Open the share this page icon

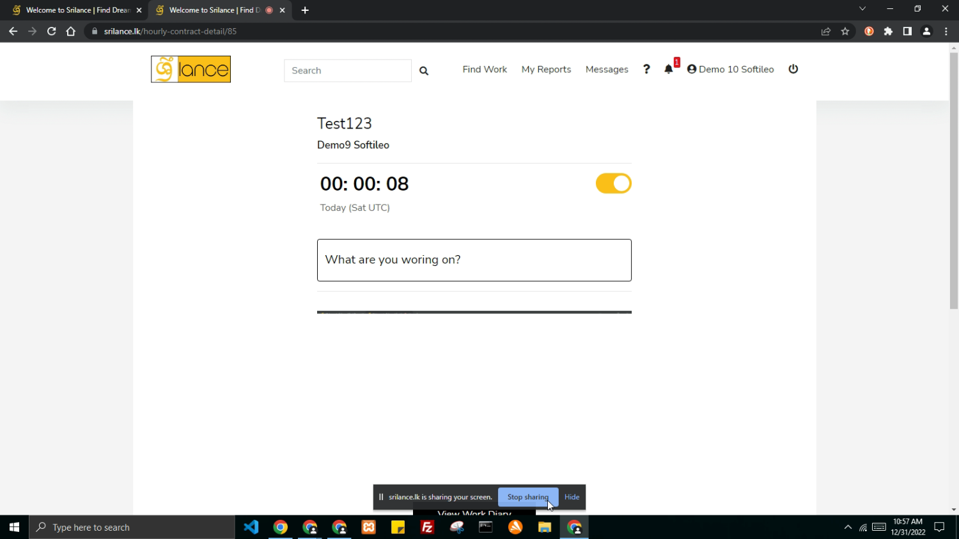click(x=826, y=31)
